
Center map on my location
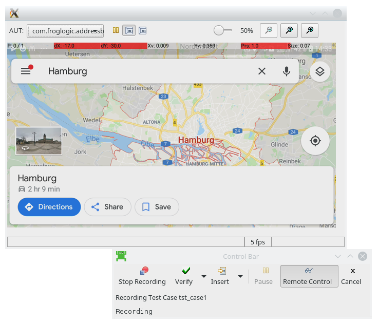315,141
